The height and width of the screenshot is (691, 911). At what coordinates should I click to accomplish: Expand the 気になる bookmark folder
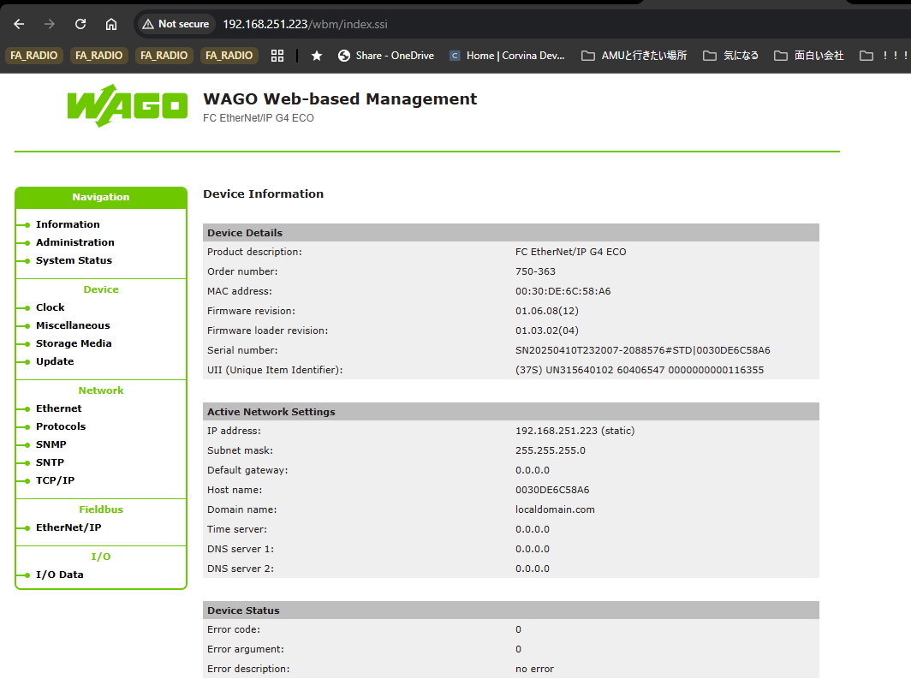tap(731, 56)
